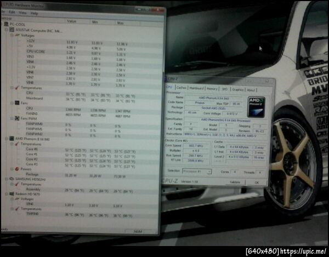The height and width of the screenshot is (257, 329).
Task: Click the Validate button in CPU-Z
Action: tap(235, 182)
